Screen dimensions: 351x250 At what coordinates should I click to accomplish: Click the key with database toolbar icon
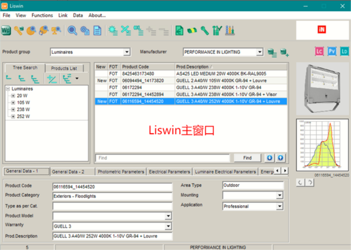pyautogui.click(x=19, y=30)
